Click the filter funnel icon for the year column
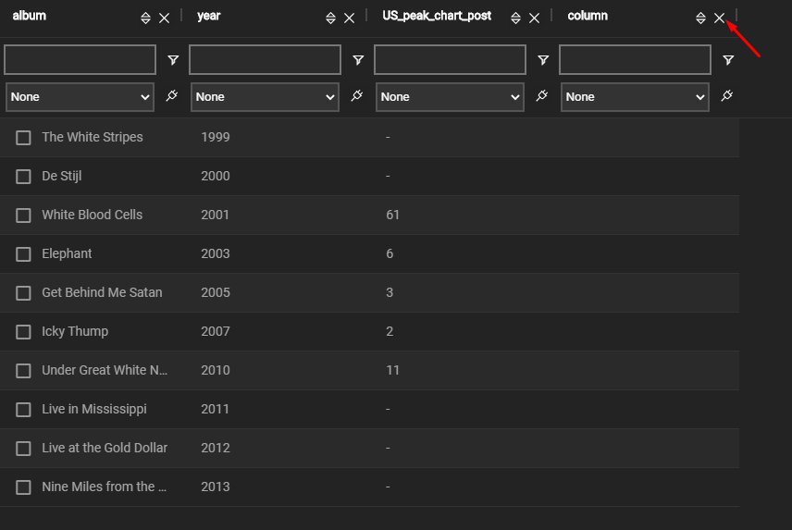The width and height of the screenshot is (792, 530). pos(358,60)
